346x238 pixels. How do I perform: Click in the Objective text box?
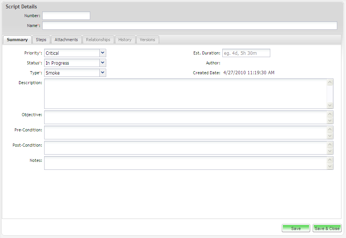click(x=185, y=117)
